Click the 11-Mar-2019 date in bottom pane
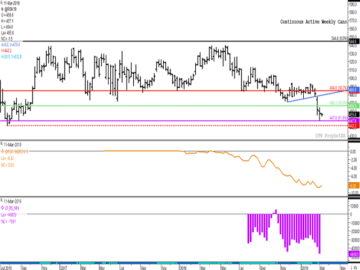The height and width of the screenshot is (270, 360). click(12, 201)
